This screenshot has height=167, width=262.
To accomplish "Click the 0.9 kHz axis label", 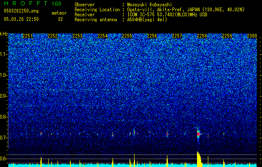I will click(x=4, y=96).
